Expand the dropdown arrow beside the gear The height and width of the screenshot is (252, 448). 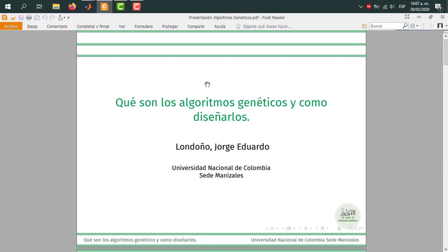[x=417, y=26]
